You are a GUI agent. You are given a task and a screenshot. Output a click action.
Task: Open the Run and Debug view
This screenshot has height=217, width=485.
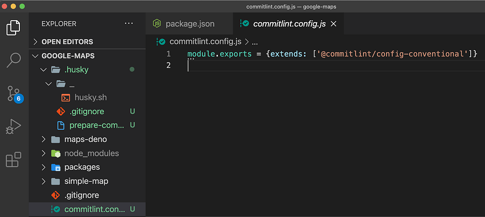click(x=14, y=126)
